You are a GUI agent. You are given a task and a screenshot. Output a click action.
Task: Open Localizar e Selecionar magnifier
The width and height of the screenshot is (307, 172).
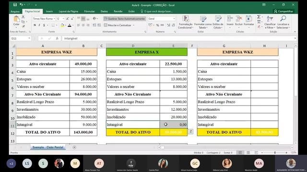(283, 22)
